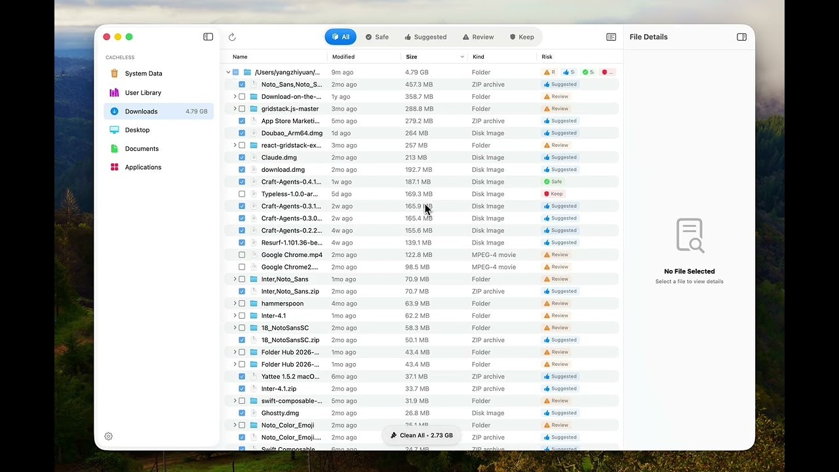Click the Desktop monitor icon in sidebar
This screenshot has width=839, height=472.
pyautogui.click(x=114, y=130)
